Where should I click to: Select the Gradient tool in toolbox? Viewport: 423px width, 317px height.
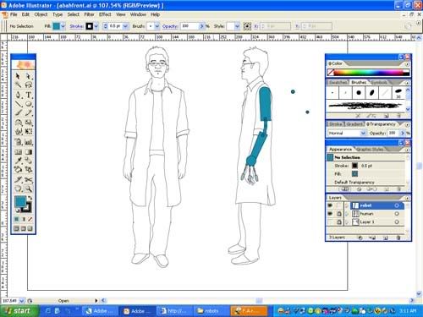(x=28, y=152)
